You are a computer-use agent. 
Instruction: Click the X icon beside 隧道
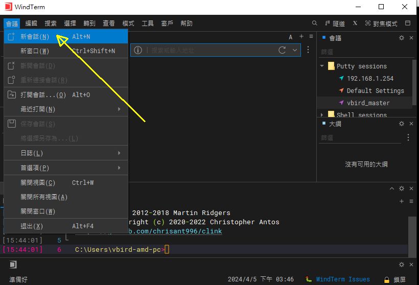(355, 23)
